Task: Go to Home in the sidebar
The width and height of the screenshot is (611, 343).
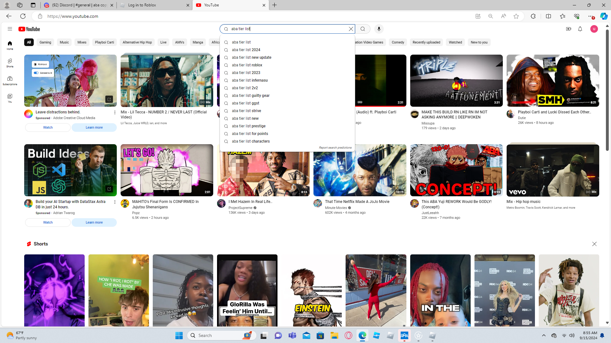Action: [x=10, y=45]
